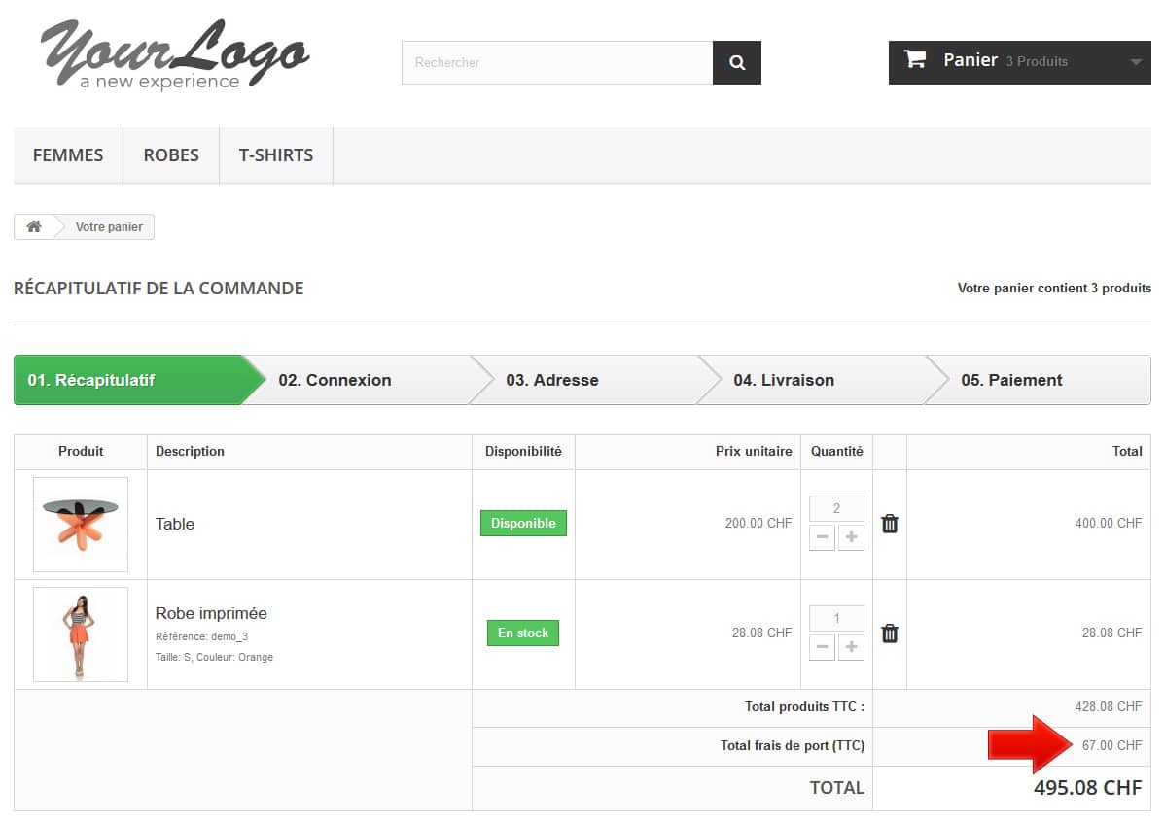Click the search magnifier button
The image size is (1164, 821).
736,62
